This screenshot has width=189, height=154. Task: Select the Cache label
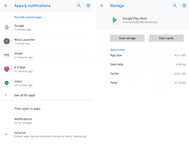point(114,73)
